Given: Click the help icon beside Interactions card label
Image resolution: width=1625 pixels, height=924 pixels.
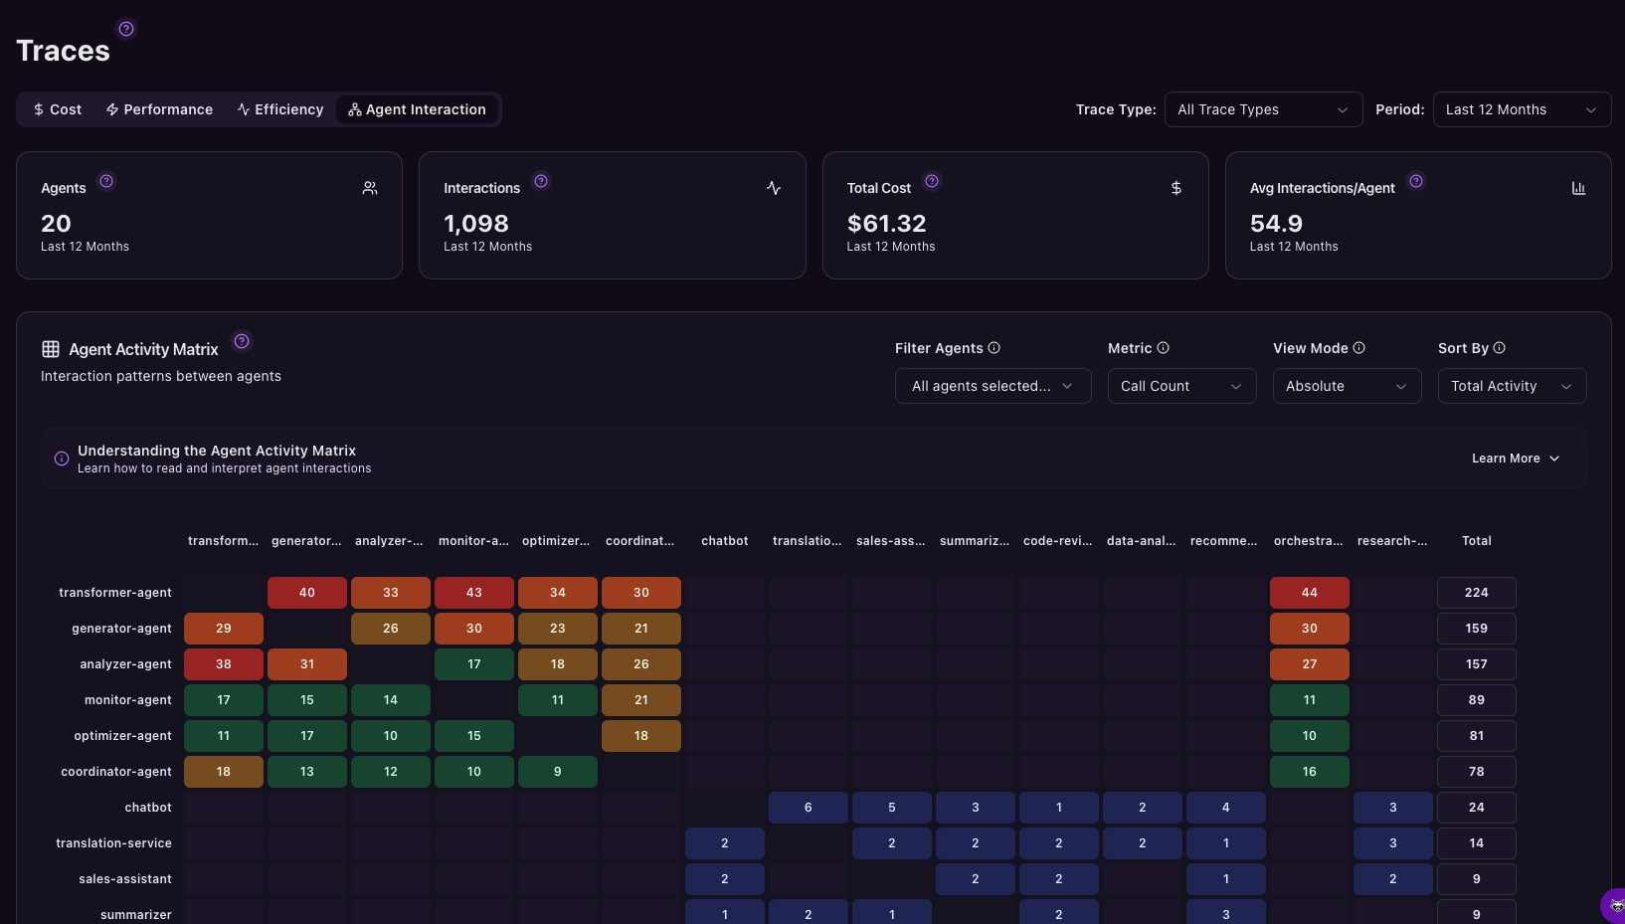Looking at the screenshot, I should pyautogui.click(x=541, y=181).
